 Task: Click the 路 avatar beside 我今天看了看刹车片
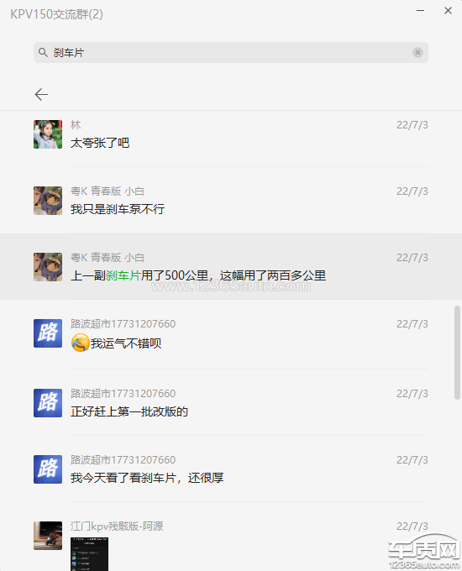(48, 469)
